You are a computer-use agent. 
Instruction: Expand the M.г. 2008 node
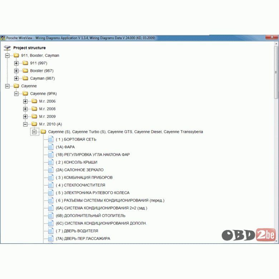[x=25, y=109]
